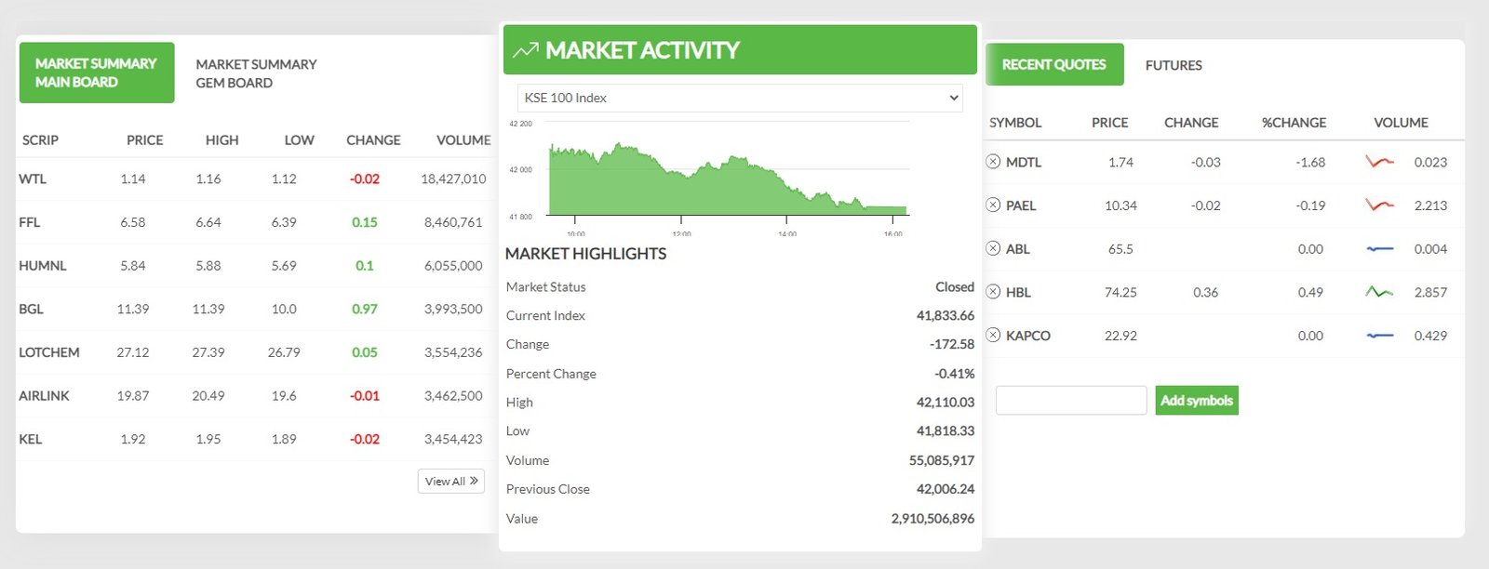Select the Futures tab
This screenshot has width=1489, height=569.
(1174, 65)
